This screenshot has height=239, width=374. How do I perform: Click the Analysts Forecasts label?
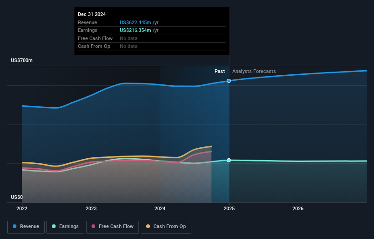(254, 72)
